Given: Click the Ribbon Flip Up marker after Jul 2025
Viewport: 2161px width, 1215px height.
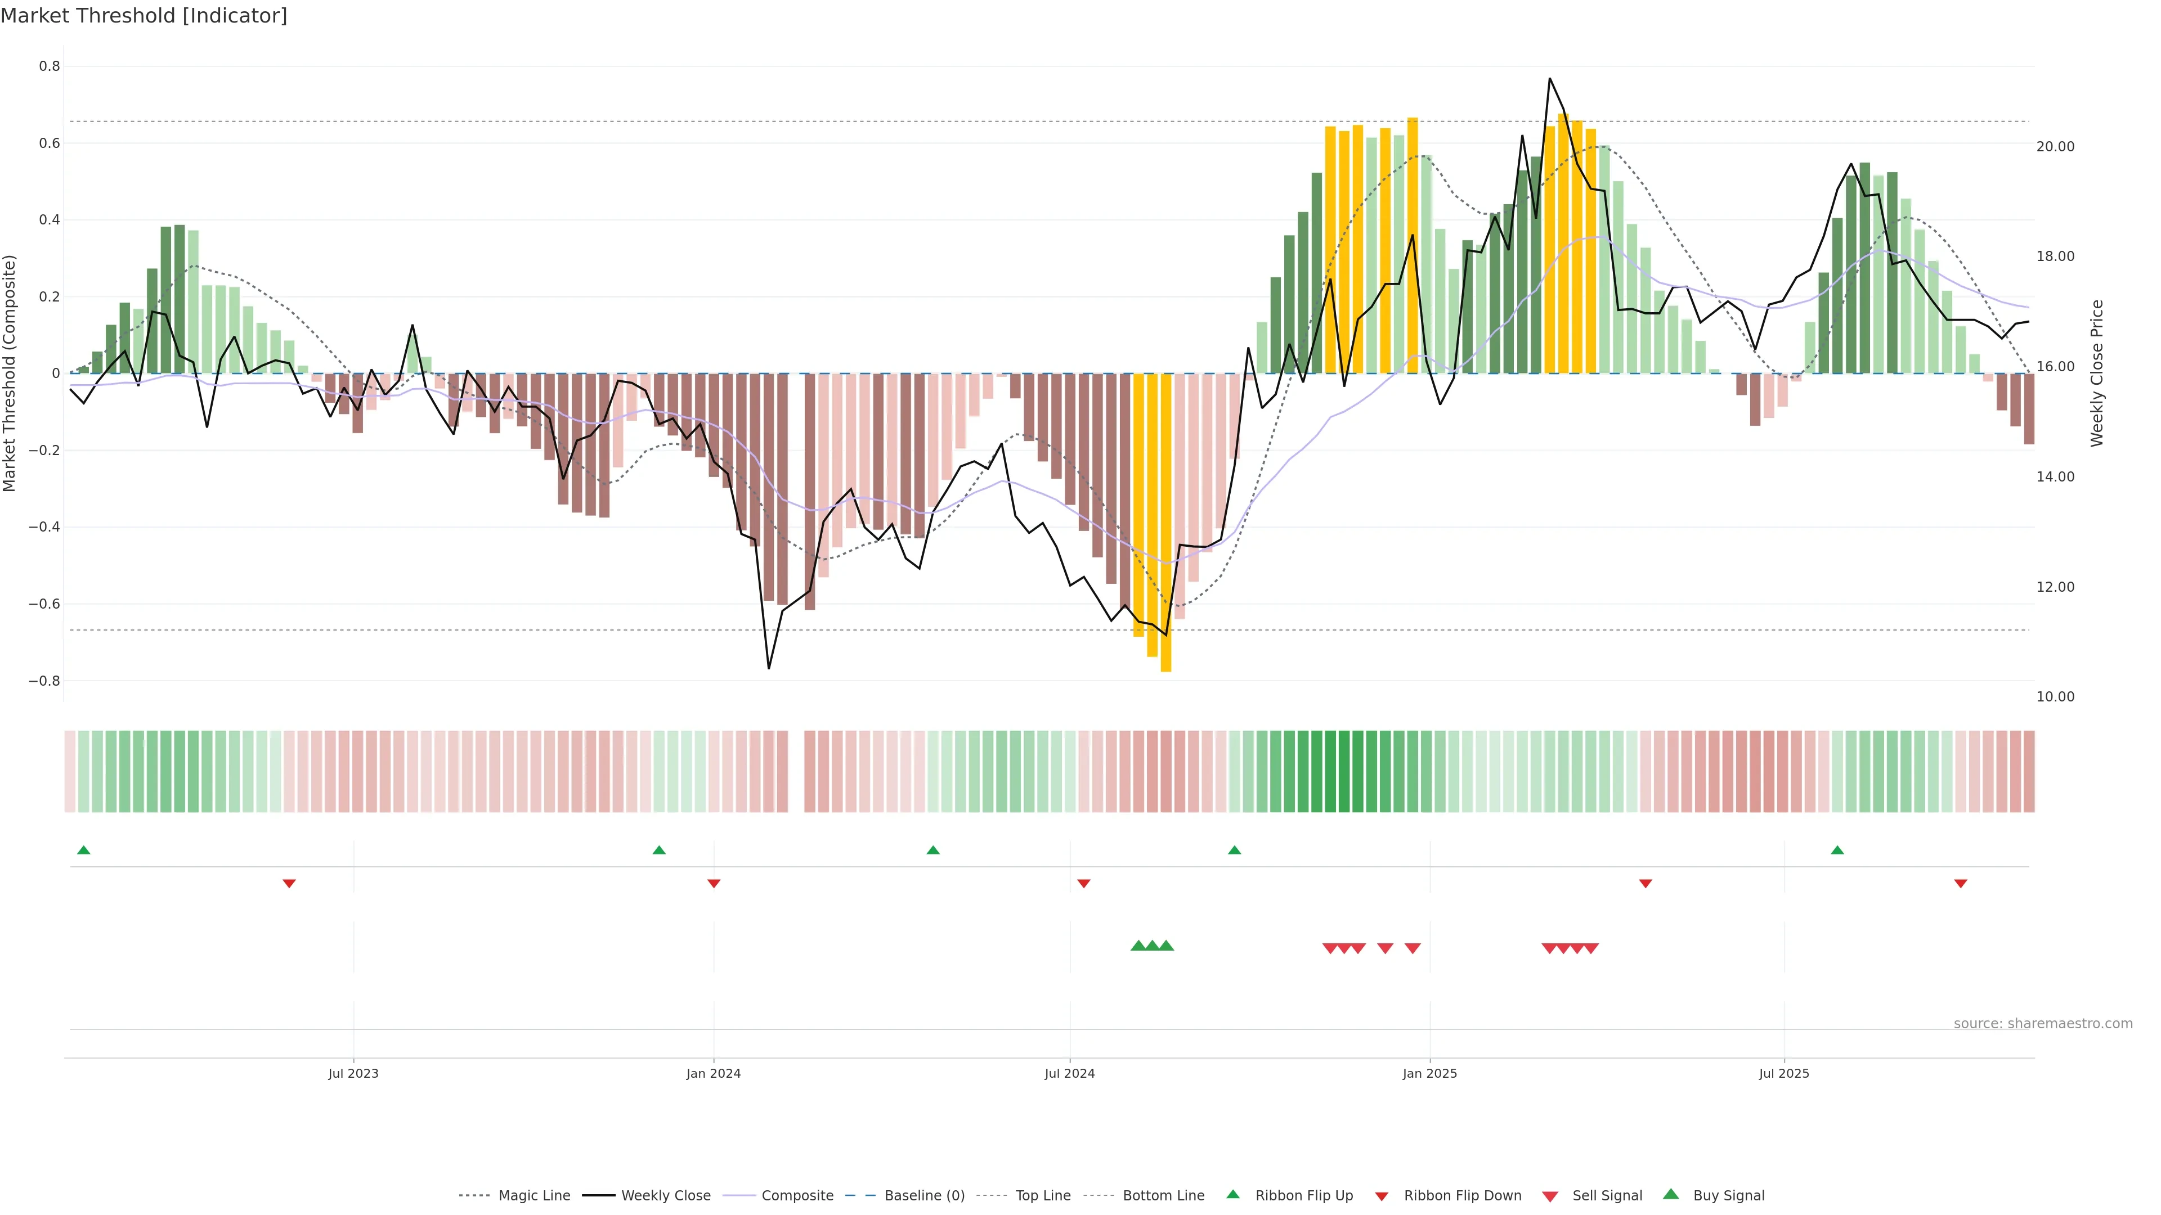Looking at the screenshot, I should (x=1837, y=850).
